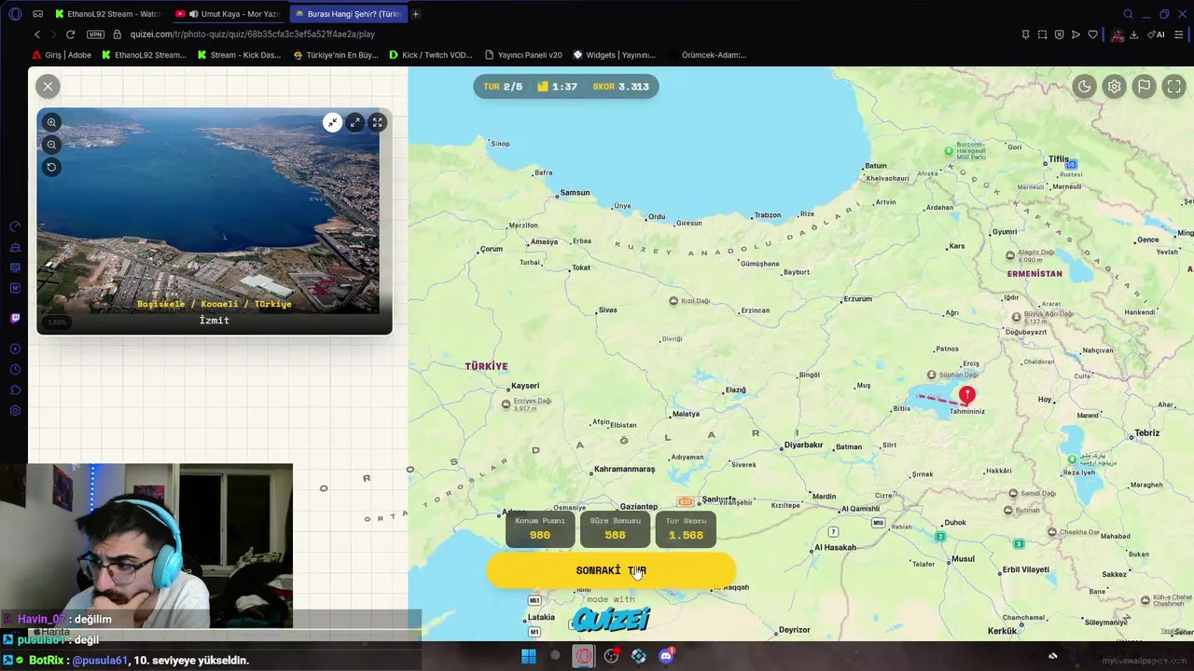1194x671 pixels.
Task: Select the Burası Hangi Şehir tab
Action: [348, 14]
